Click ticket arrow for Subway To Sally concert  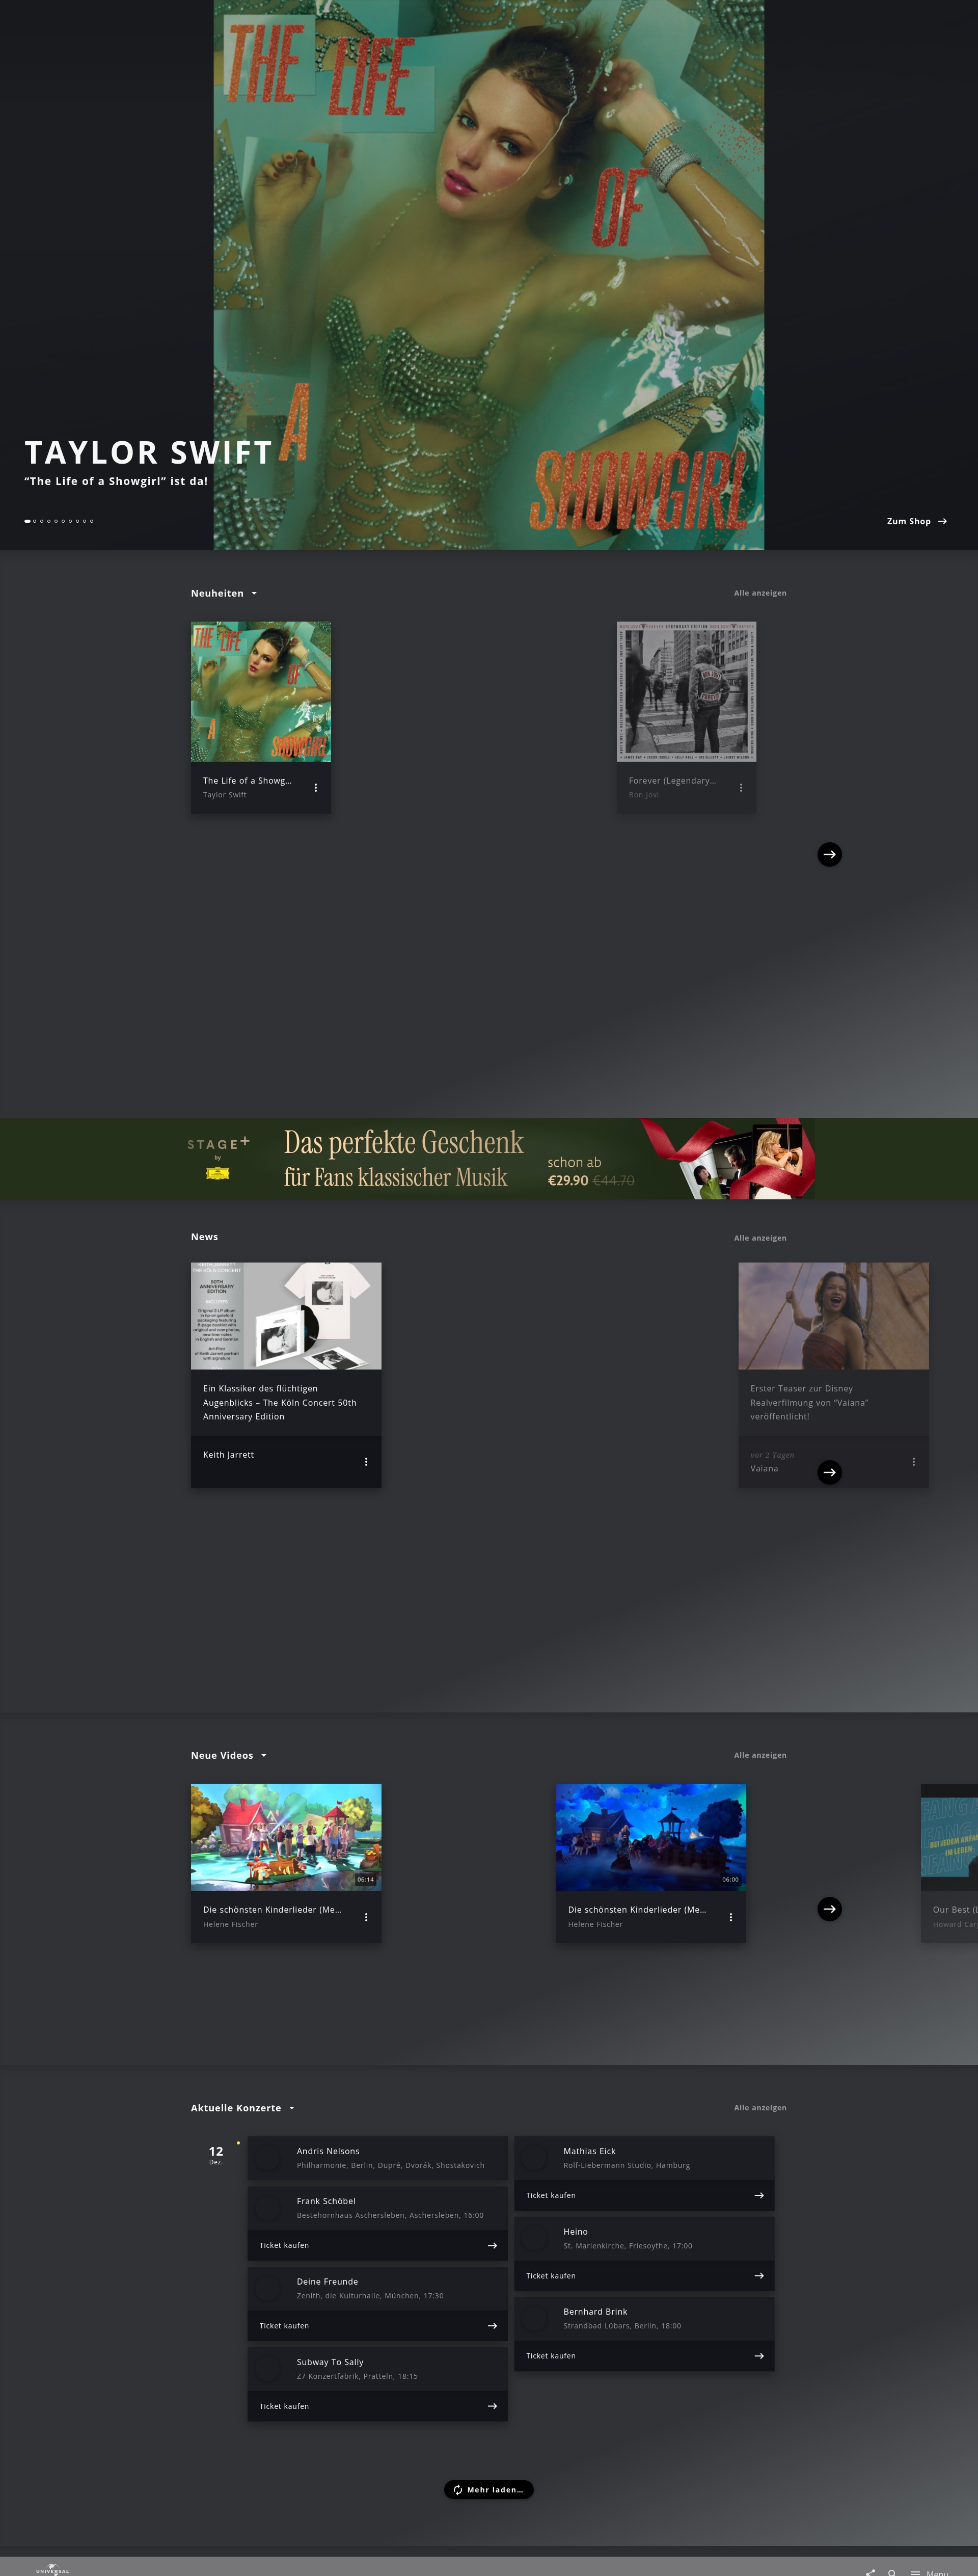pos(492,2406)
